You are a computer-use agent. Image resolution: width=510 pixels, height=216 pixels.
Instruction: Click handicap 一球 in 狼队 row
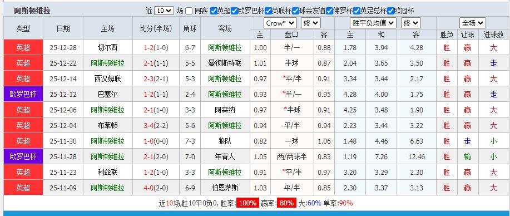(x=292, y=141)
